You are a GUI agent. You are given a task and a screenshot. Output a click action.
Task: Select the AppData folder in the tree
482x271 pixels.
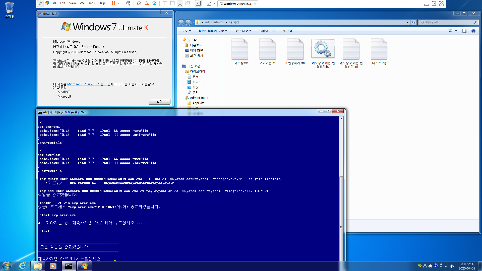coord(198,103)
